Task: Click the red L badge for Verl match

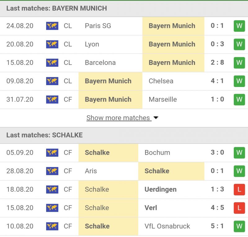Action: pos(239,208)
